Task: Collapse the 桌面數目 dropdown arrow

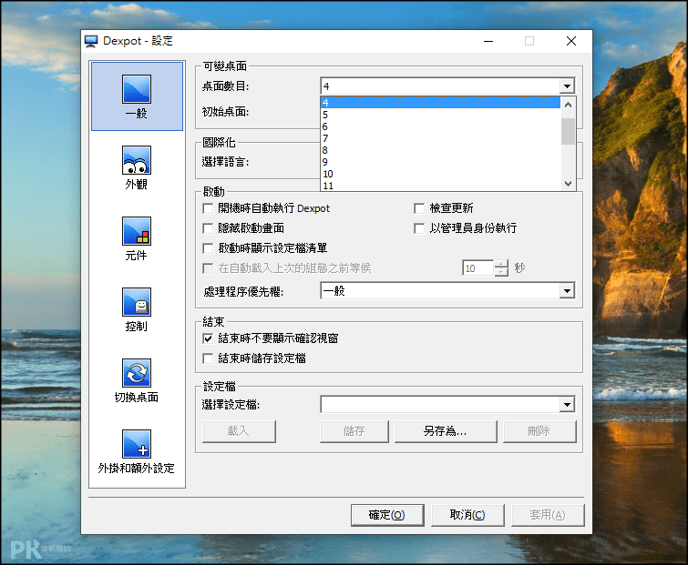Action: tap(568, 86)
